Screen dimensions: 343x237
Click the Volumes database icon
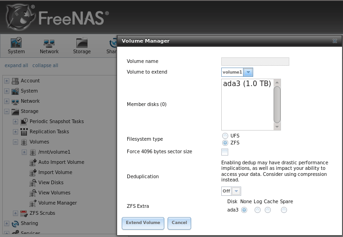coord(24,142)
